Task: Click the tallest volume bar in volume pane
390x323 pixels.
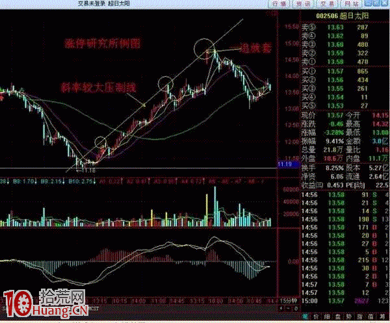Action: pyautogui.click(x=215, y=207)
